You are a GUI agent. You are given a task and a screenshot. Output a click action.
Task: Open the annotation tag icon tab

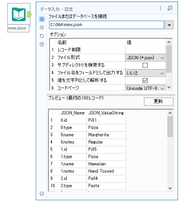pyautogui.click(x=42, y=36)
